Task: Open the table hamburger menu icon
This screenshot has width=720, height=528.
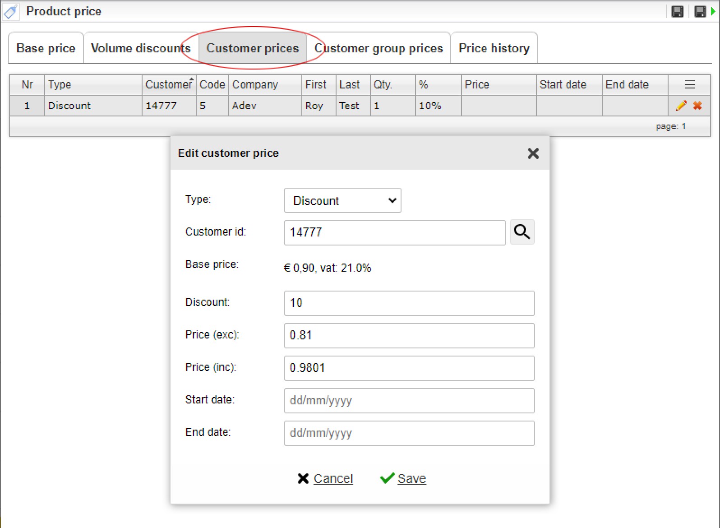Action: click(689, 85)
